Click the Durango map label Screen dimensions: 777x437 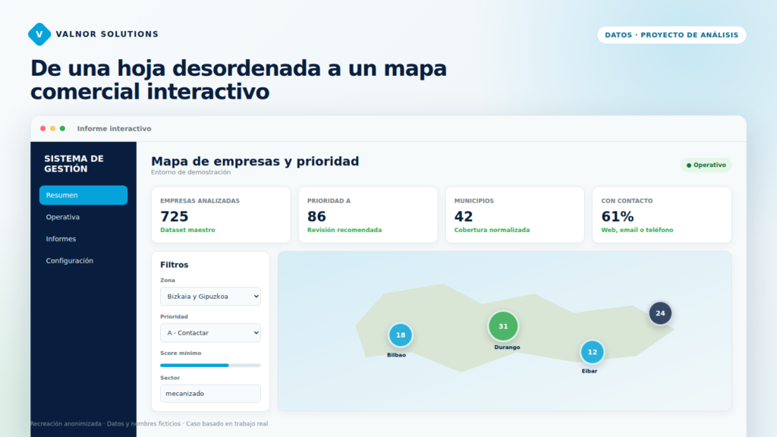(x=507, y=347)
